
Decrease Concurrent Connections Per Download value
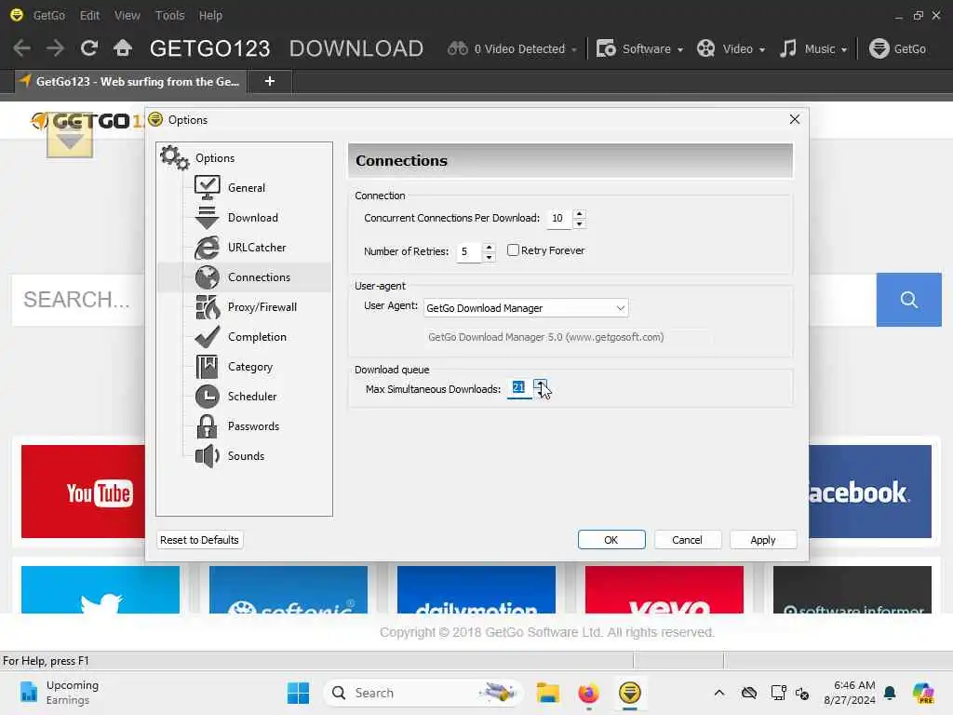(579, 223)
